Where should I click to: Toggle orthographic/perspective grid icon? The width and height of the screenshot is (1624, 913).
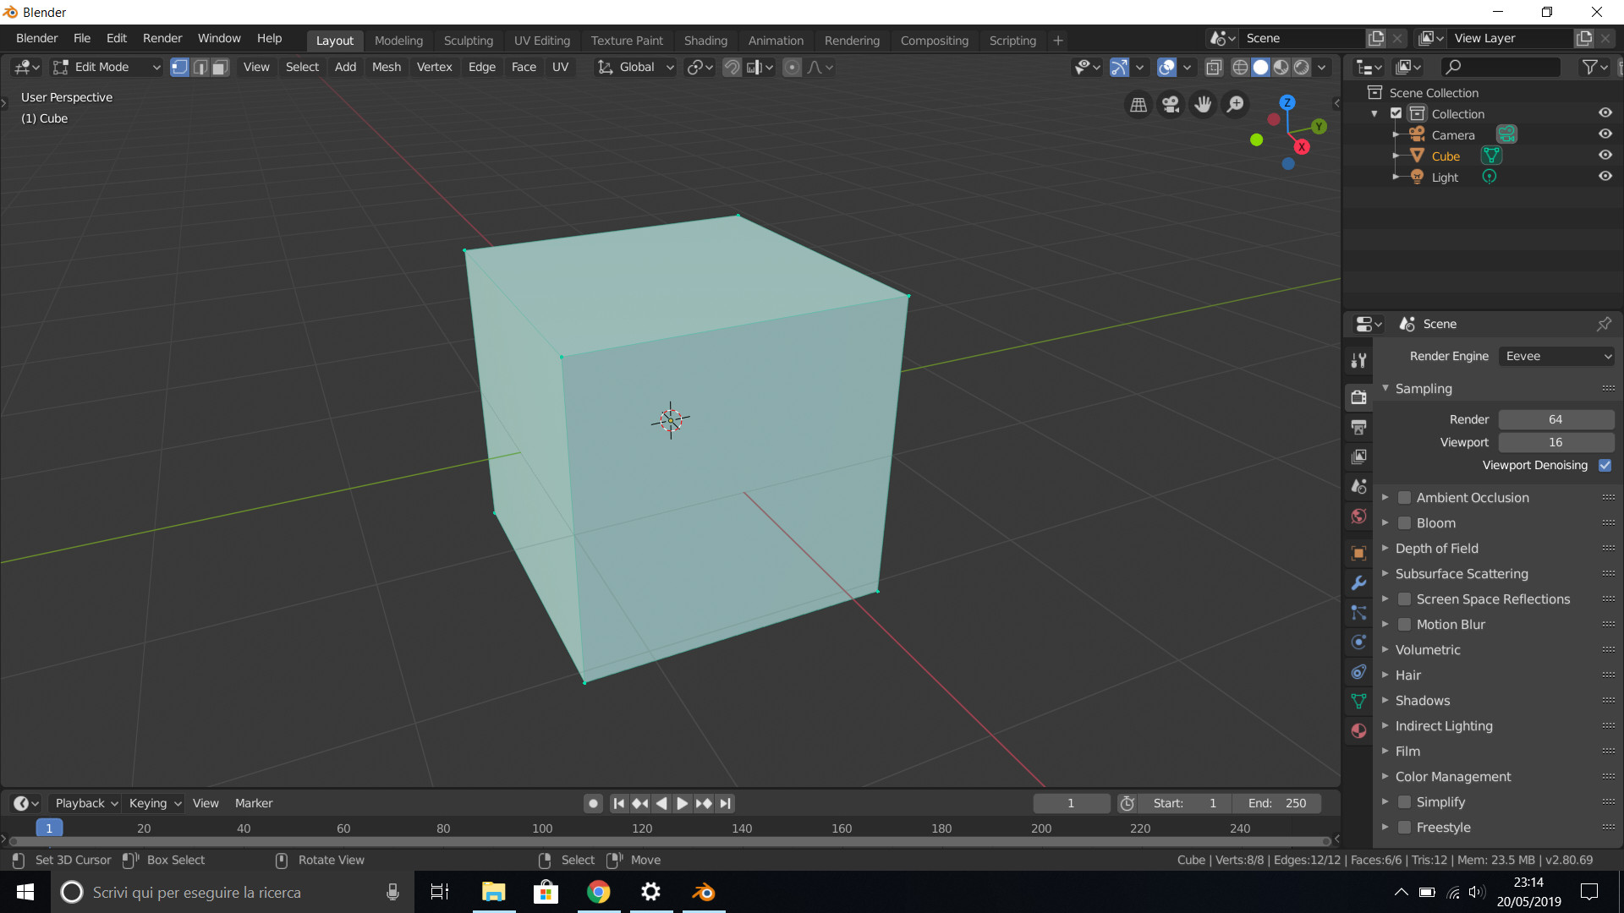1138,104
